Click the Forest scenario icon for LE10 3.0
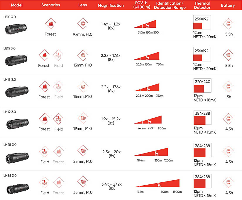 pyautogui.click(x=50, y=24)
